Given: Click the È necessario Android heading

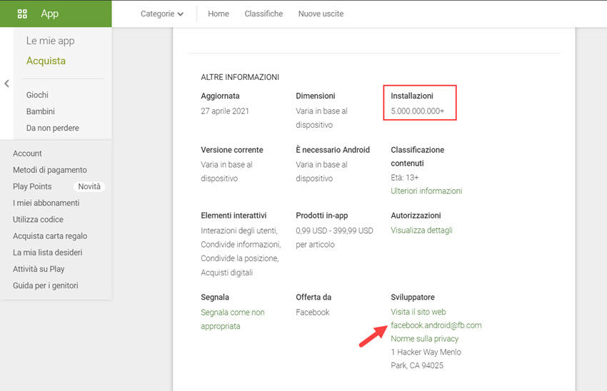Looking at the screenshot, I should (333, 150).
